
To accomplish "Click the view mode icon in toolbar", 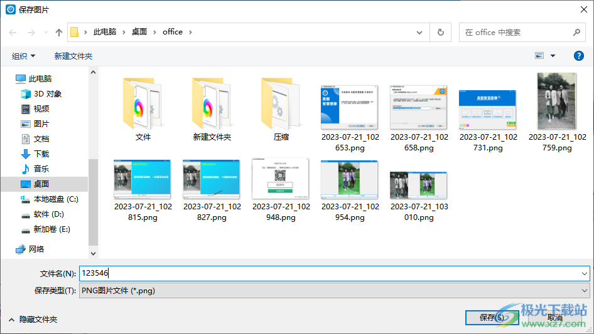I will (539, 56).
